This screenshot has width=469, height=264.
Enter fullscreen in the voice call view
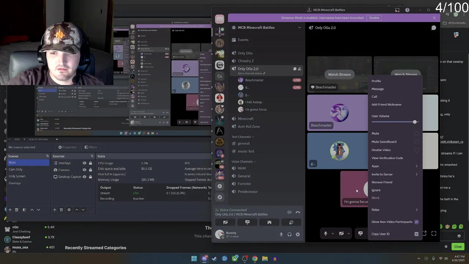(x=434, y=234)
